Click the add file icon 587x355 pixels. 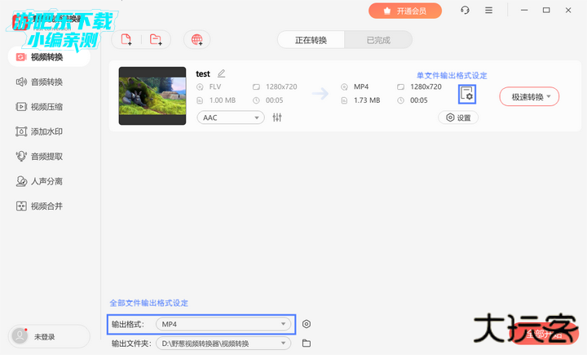pos(126,40)
